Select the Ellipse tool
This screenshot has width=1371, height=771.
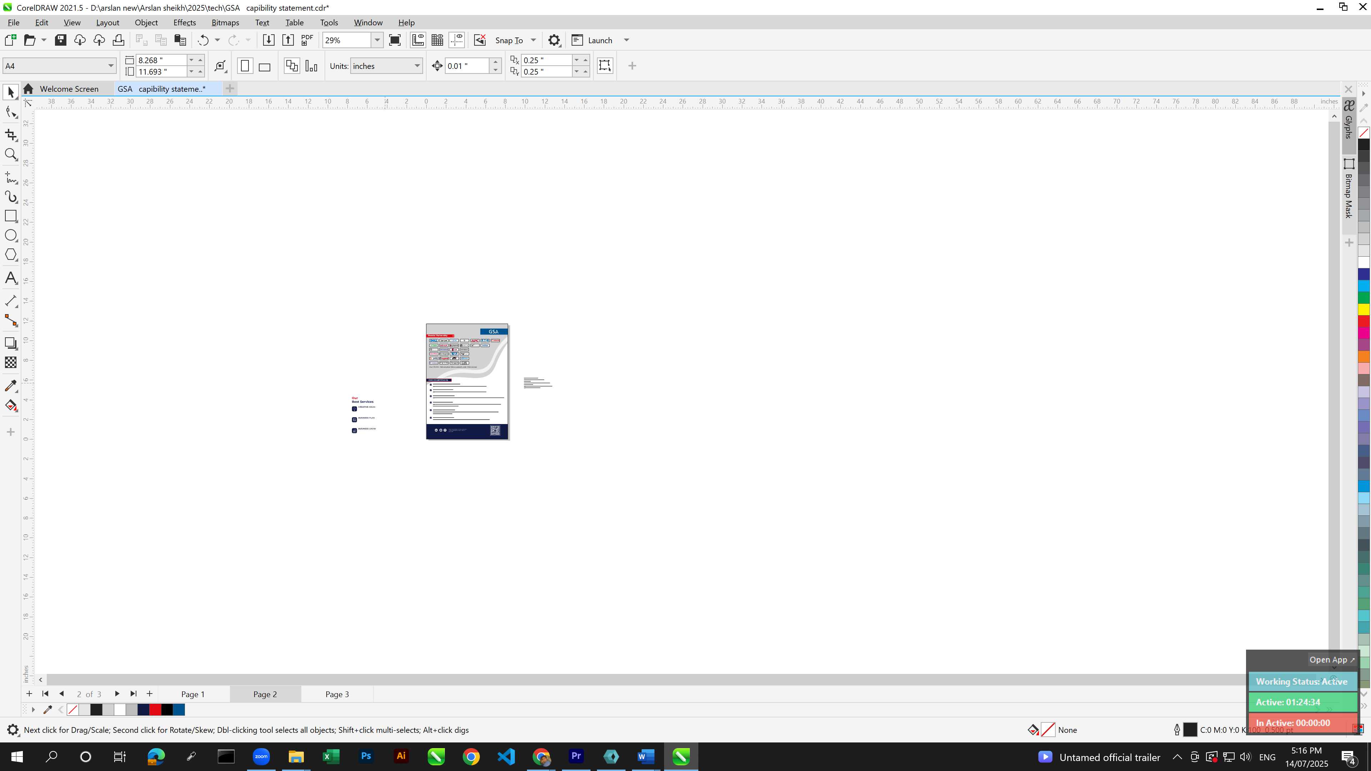11,235
